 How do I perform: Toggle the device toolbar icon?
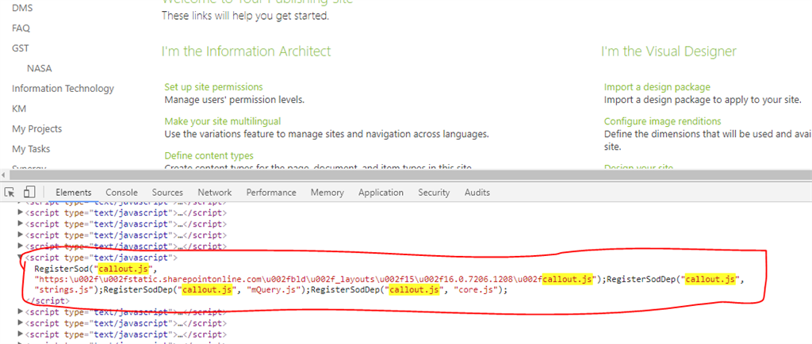29,193
